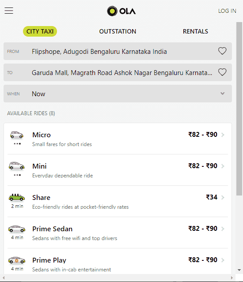
Task: Select the green Share car icon
Action: 17,197
